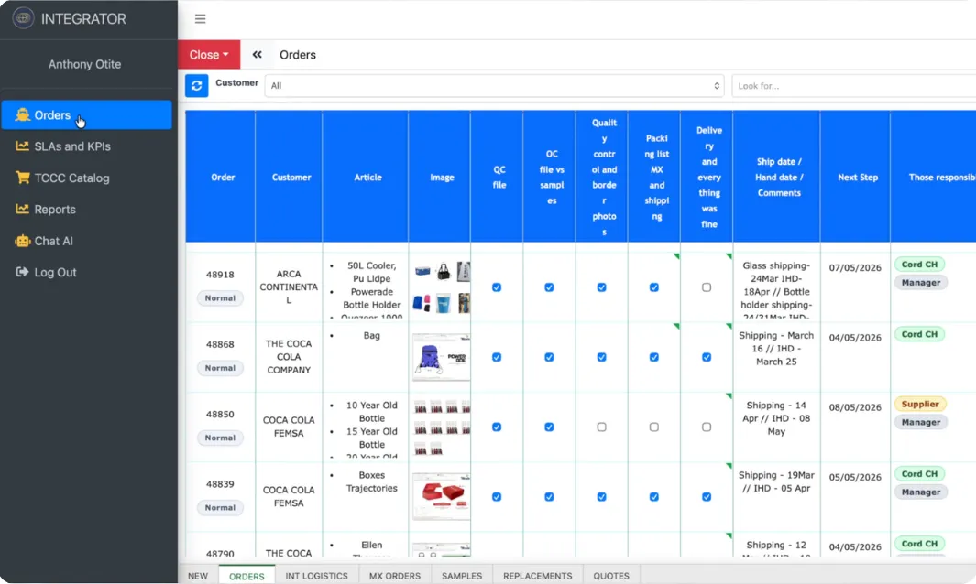This screenshot has width=976, height=584.
Task: Click the bottles thumbnail for order 48850
Action: [x=442, y=428]
